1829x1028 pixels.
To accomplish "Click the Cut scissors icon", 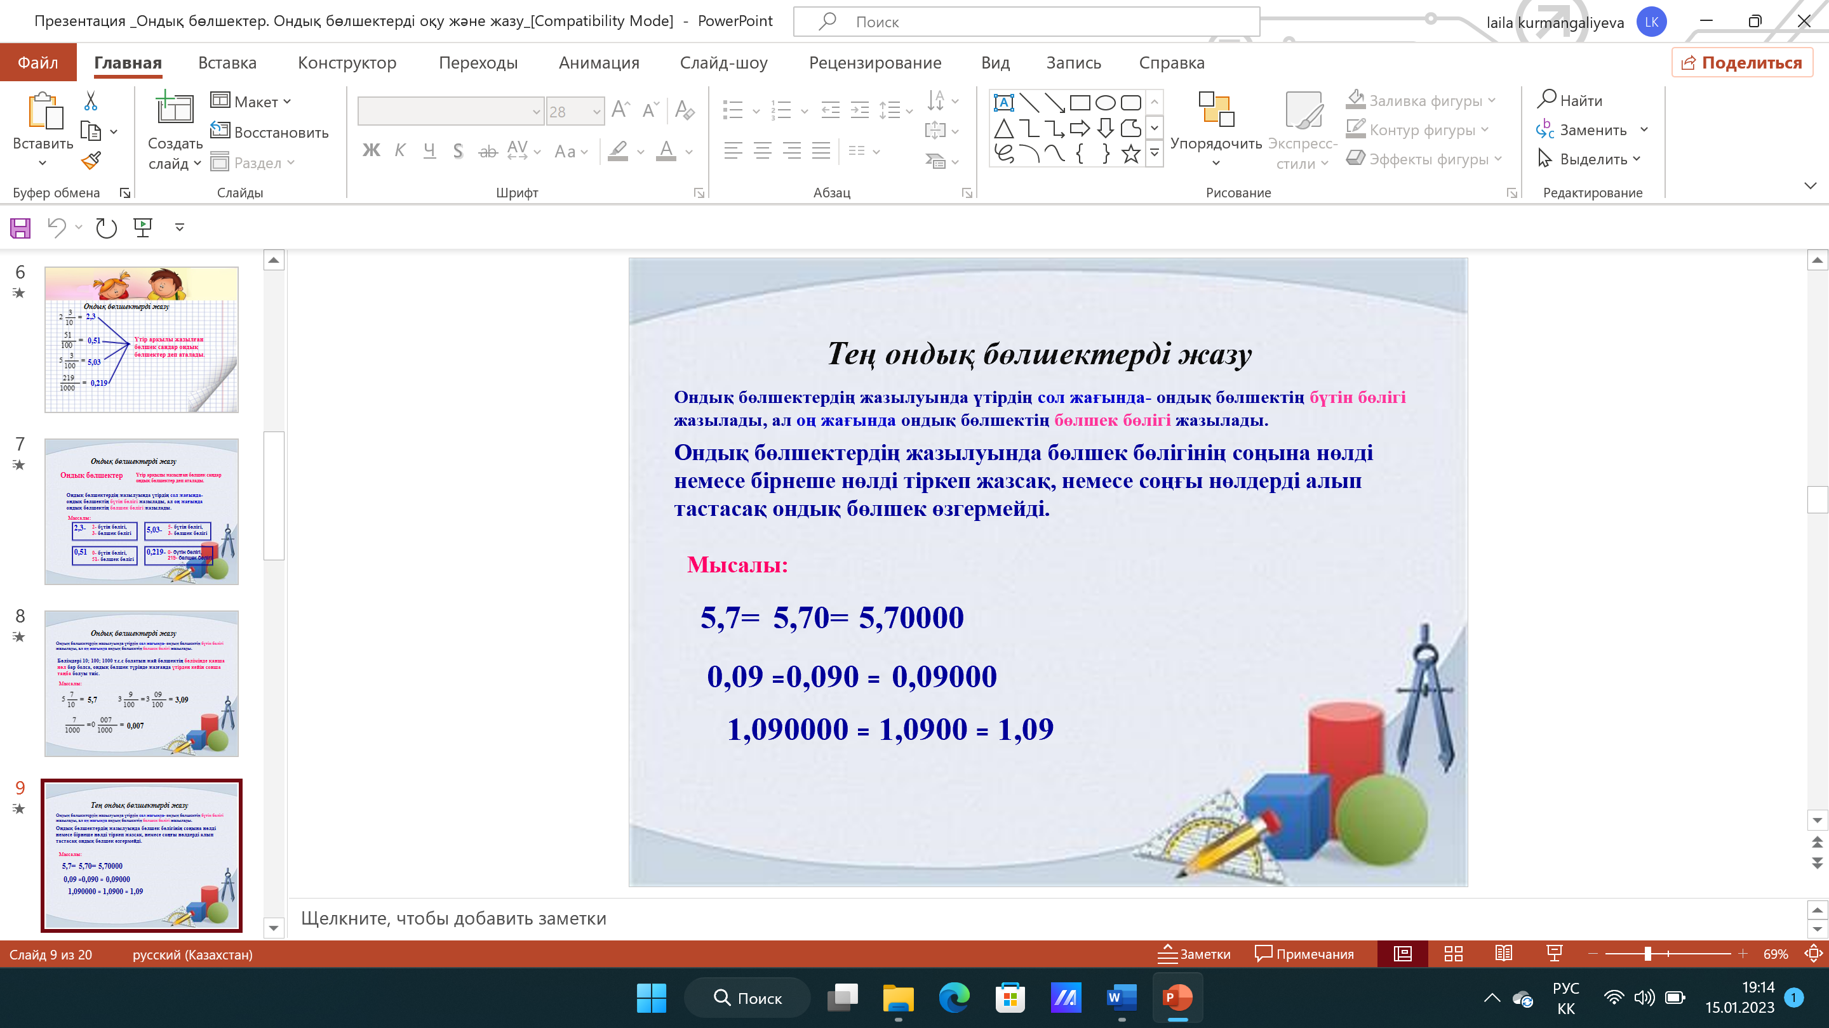I will (91, 101).
